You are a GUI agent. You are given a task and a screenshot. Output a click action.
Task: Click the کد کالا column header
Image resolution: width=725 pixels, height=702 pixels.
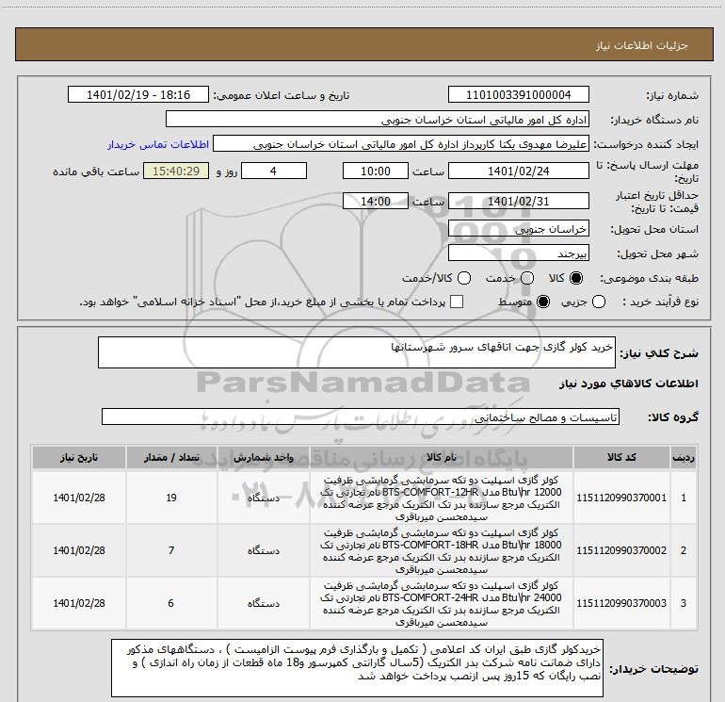click(621, 457)
